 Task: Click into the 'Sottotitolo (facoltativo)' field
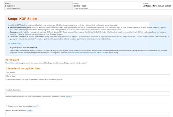(87, 93)
